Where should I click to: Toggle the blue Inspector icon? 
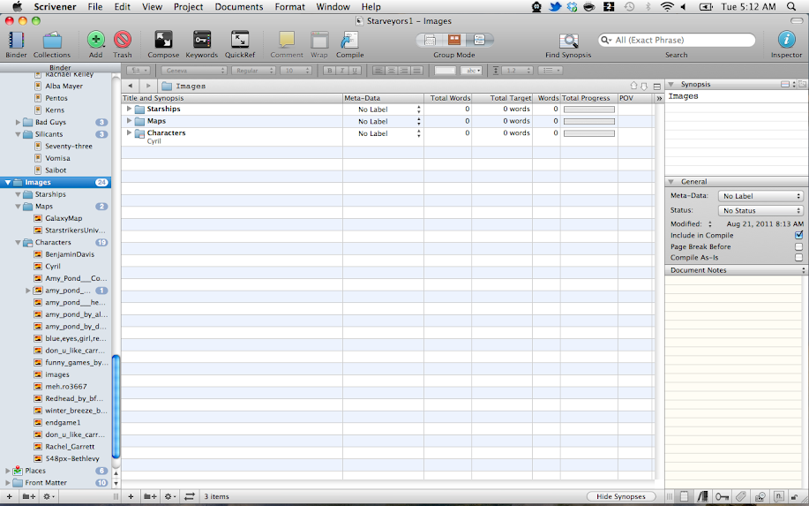[x=786, y=40]
